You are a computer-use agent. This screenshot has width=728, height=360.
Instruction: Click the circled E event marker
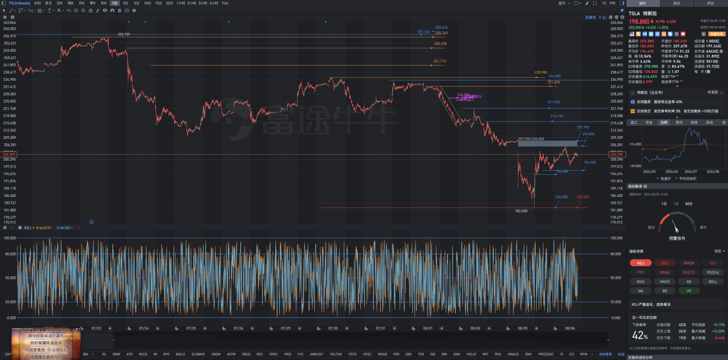click(91, 222)
